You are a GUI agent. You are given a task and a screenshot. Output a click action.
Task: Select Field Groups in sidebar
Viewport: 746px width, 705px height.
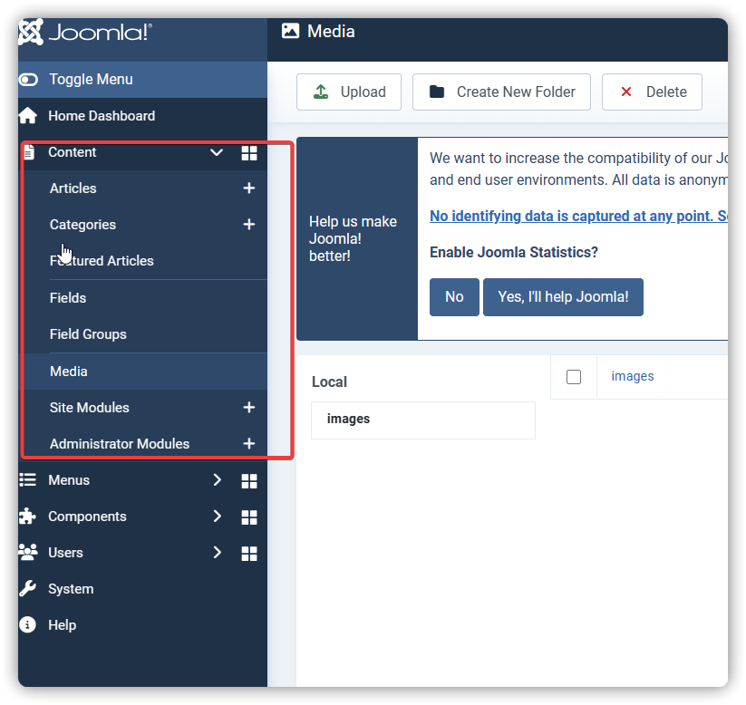coord(88,334)
